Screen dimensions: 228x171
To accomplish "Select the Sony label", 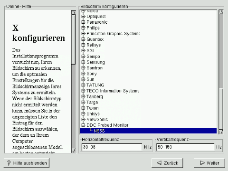I will point(92,74).
